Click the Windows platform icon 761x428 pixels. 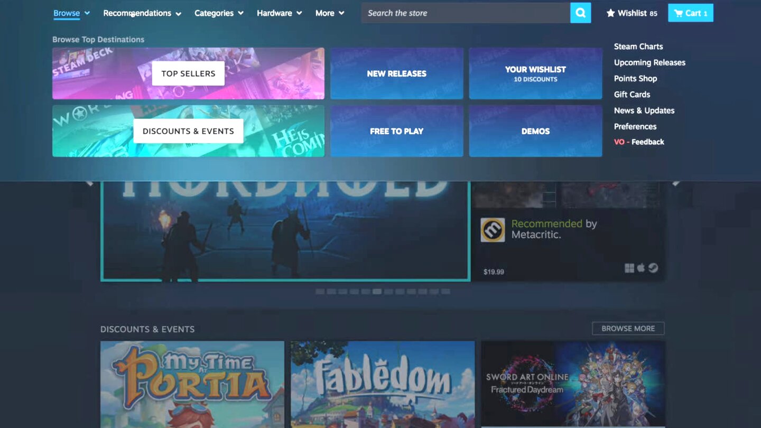tap(629, 268)
